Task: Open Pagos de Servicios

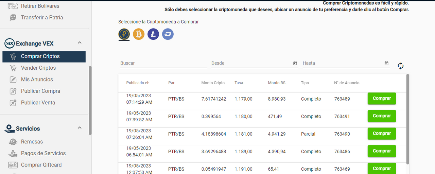Action: point(43,153)
